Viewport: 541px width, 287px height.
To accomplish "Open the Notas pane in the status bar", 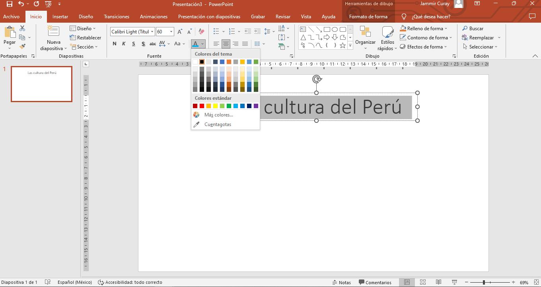I will tap(341, 282).
